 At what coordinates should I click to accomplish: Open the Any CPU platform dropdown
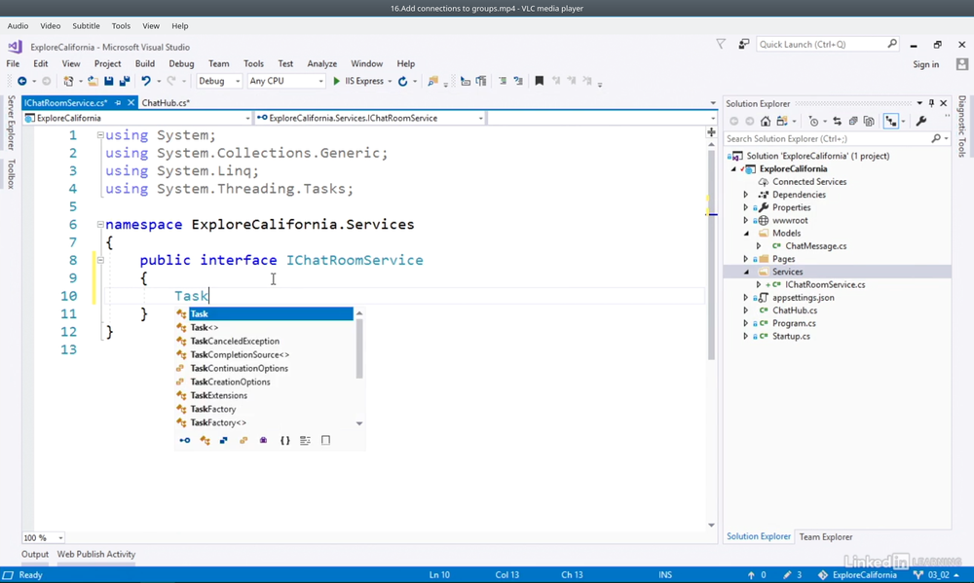(285, 82)
